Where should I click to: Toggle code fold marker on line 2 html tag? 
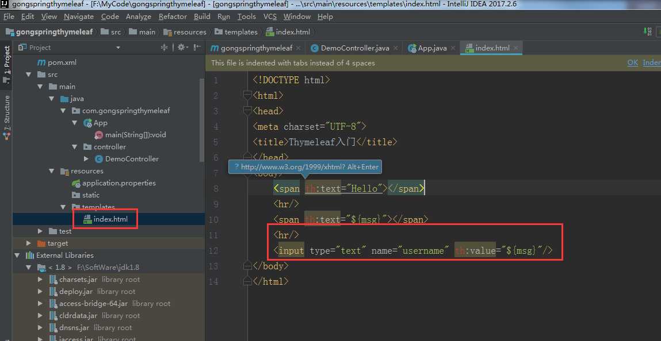coord(247,96)
